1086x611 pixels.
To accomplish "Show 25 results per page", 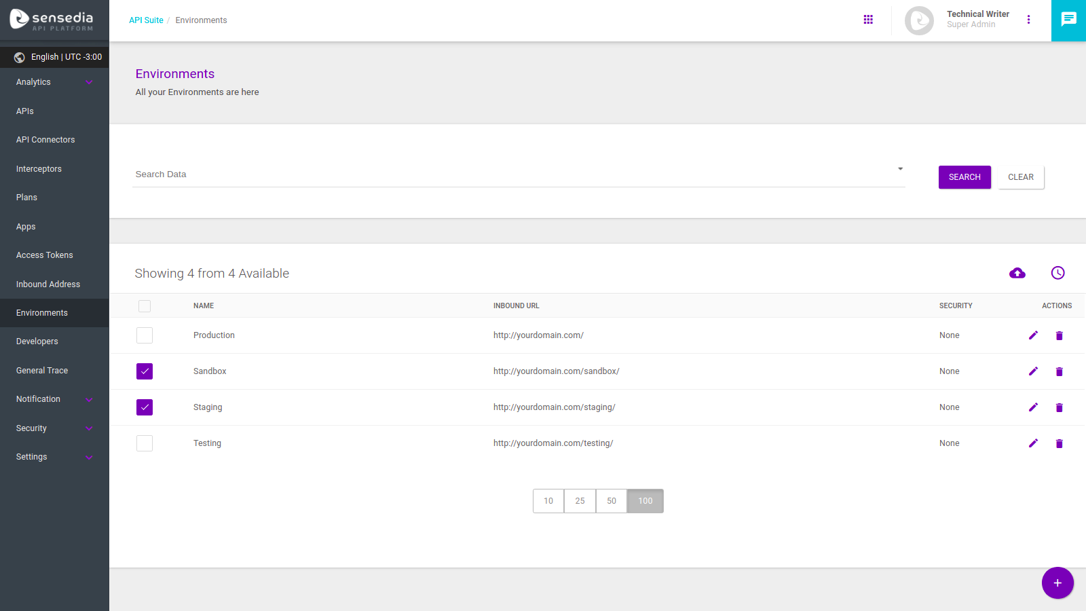I will click(x=580, y=500).
